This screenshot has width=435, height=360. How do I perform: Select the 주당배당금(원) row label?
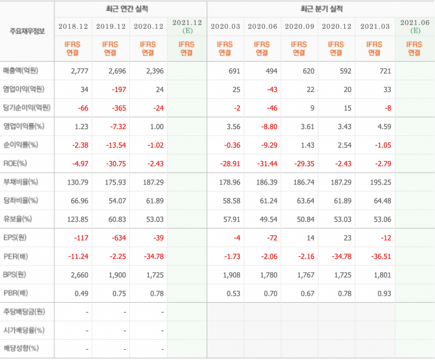(x=24, y=312)
